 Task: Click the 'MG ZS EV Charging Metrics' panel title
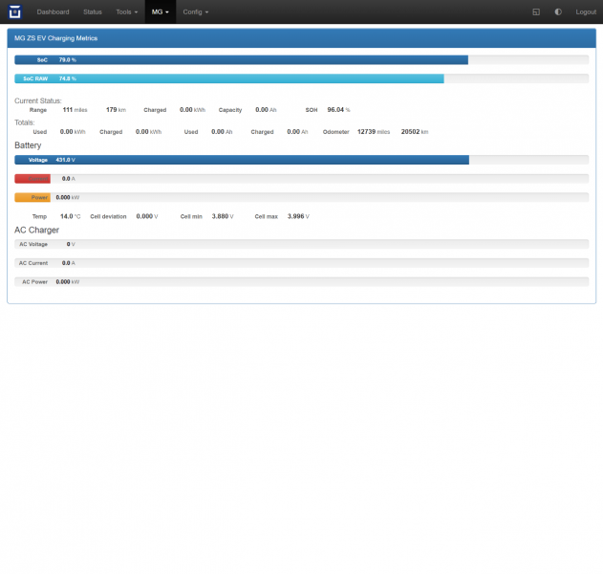point(55,38)
